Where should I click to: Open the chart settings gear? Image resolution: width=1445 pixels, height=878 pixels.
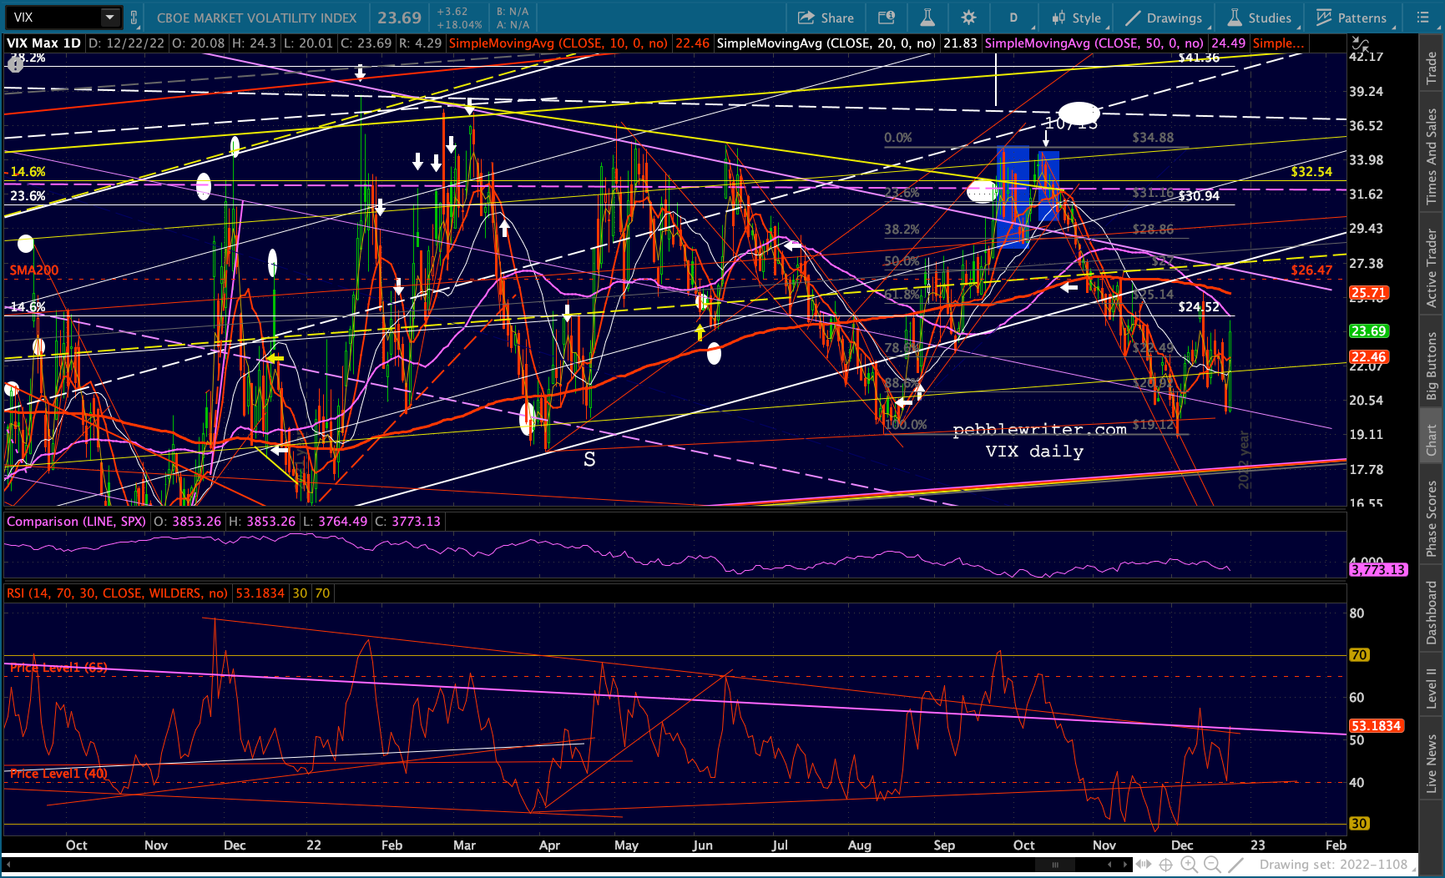tap(968, 18)
